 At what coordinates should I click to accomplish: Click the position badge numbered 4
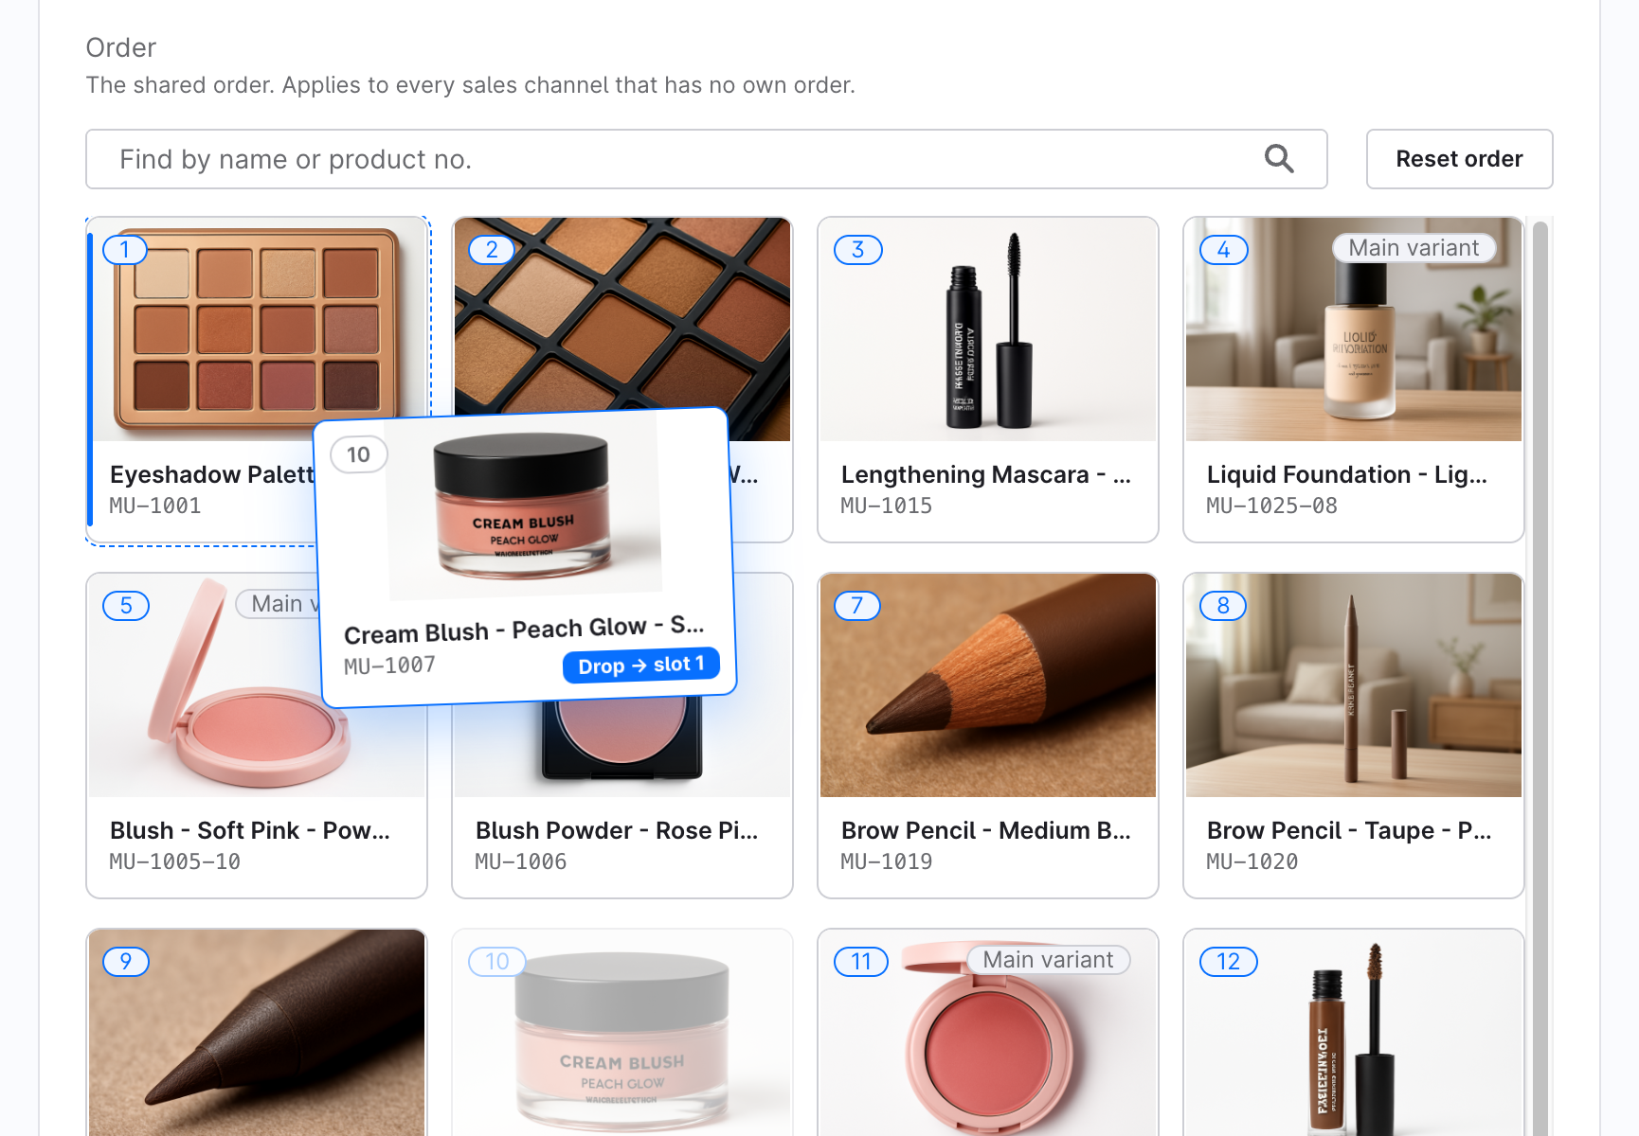pos(1223,250)
